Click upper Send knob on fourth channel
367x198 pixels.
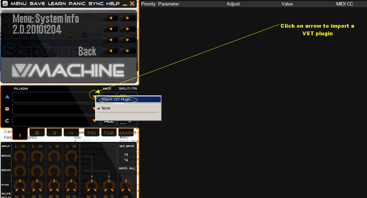point(71,156)
